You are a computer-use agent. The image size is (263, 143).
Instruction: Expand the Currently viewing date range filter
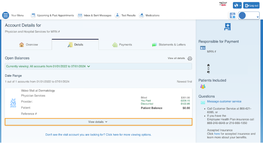tap(98, 66)
